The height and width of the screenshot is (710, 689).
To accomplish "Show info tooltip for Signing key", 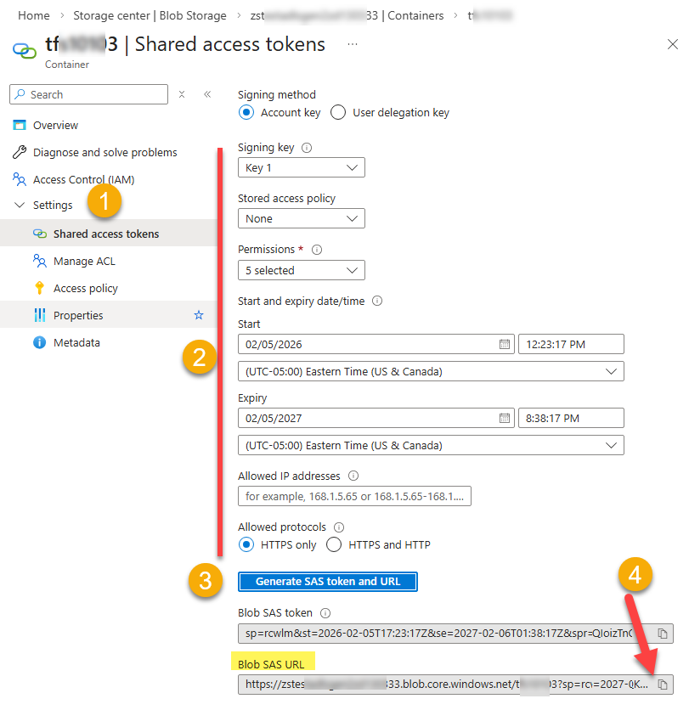I will point(307,148).
